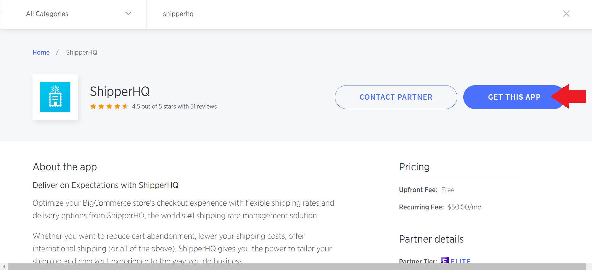Image resolution: width=592 pixels, height=270 pixels.
Task: Expand the chevron next to All Categories
Action: pos(128,14)
